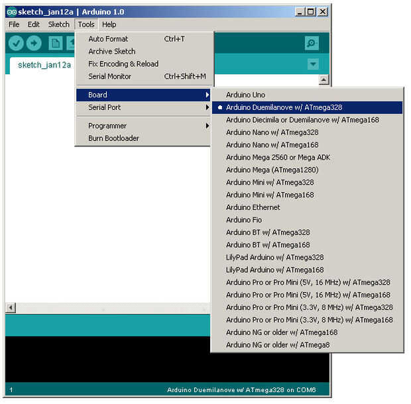This screenshot has width=411, height=404.
Task: Select the sketch_jan12a tab
Action: coord(44,65)
